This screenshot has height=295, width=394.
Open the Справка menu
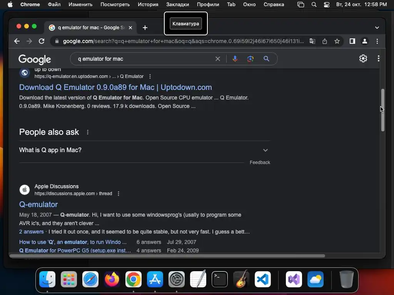274,5
